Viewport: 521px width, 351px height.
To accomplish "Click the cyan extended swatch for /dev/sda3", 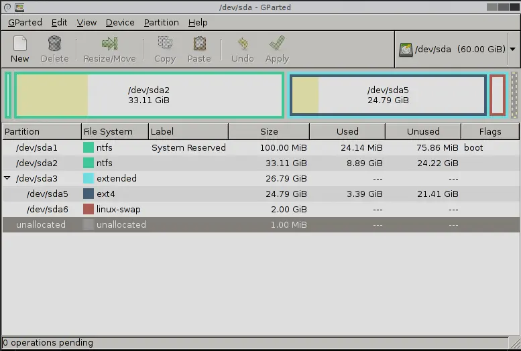I will point(89,178).
